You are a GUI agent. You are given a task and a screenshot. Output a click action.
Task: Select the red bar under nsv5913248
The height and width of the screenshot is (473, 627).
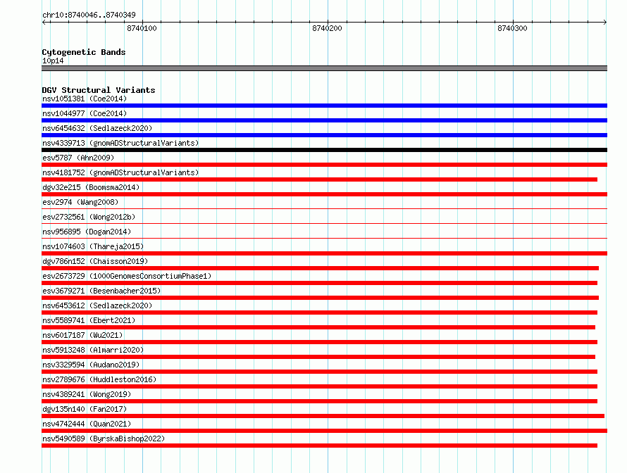click(x=318, y=357)
